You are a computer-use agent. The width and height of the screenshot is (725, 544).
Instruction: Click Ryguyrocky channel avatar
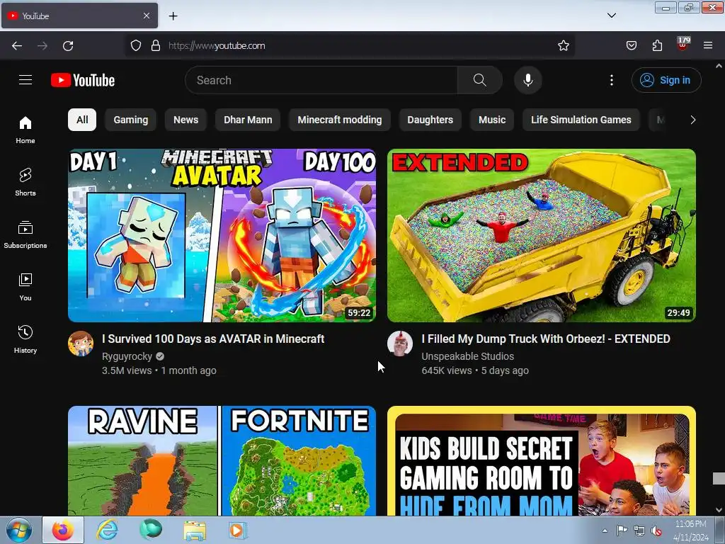coord(81,344)
